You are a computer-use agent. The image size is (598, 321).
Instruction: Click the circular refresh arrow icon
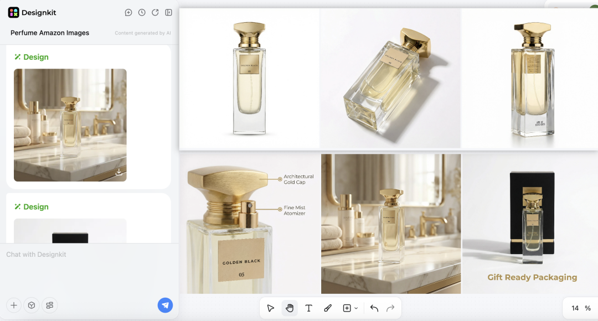tap(155, 12)
